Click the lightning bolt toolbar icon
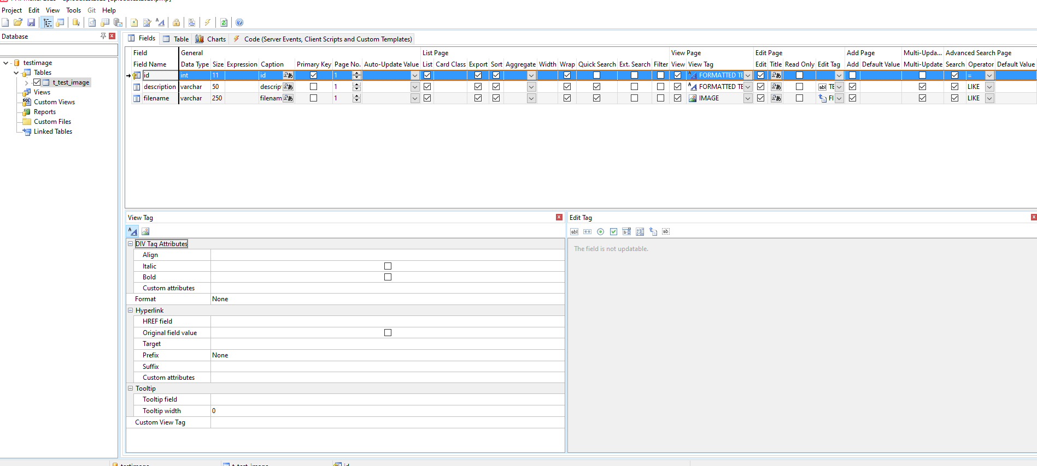 (208, 22)
